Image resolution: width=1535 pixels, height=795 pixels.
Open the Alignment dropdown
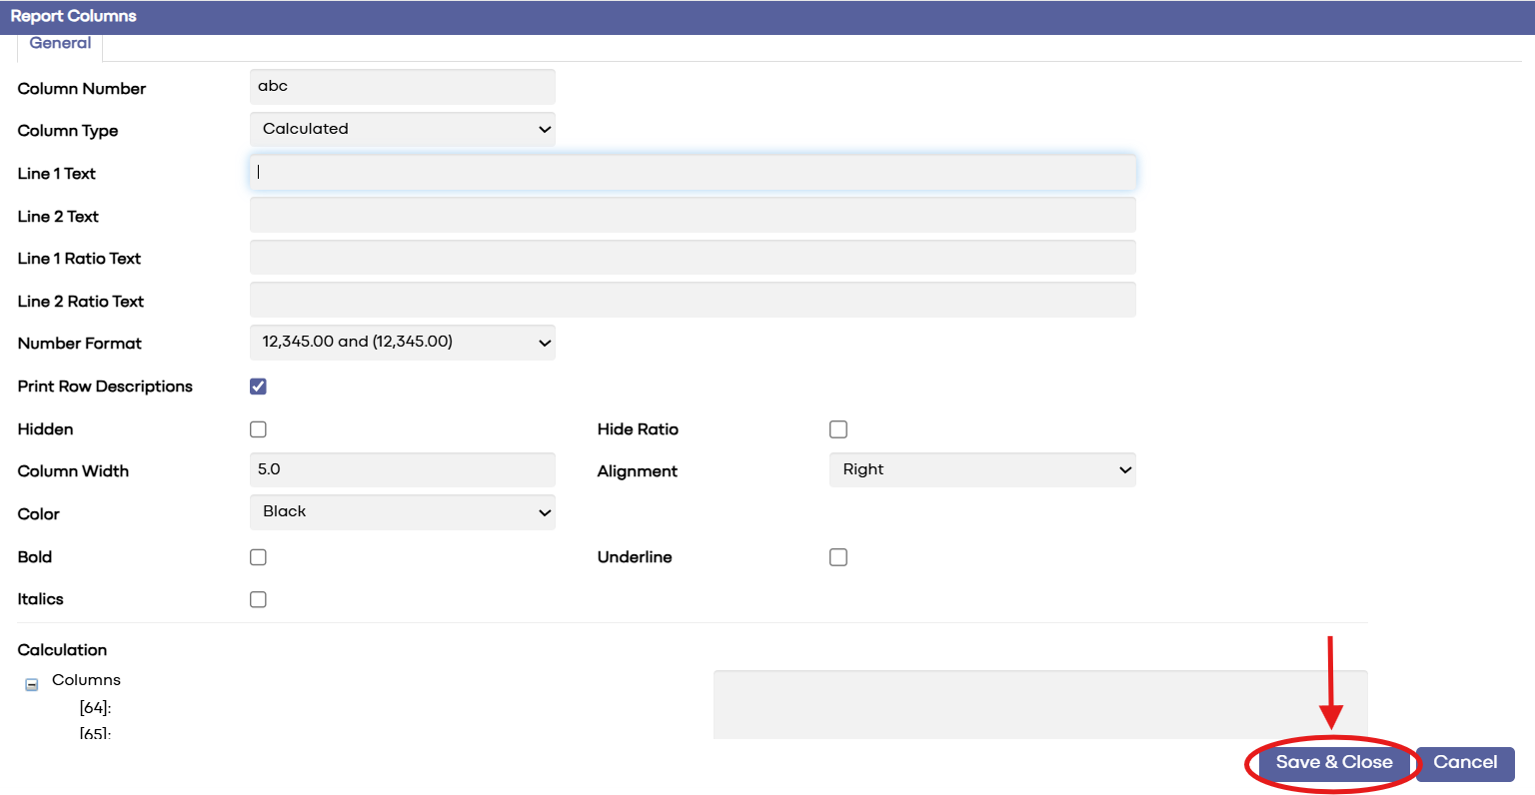(982, 469)
